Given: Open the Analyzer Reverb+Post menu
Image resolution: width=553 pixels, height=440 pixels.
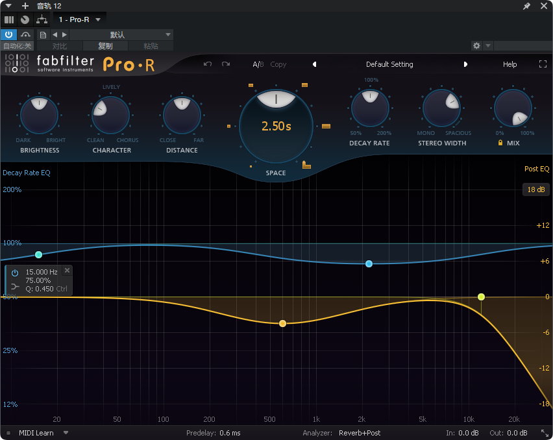Looking at the screenshot, I should coord(360,433).
